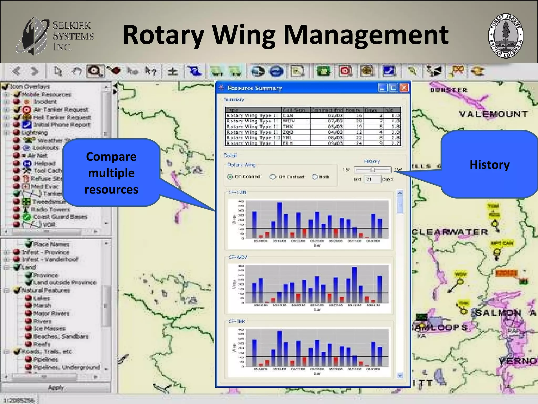Click the plus-minus toolbar icon
This screenshot has width=538, height=404.
173,71
